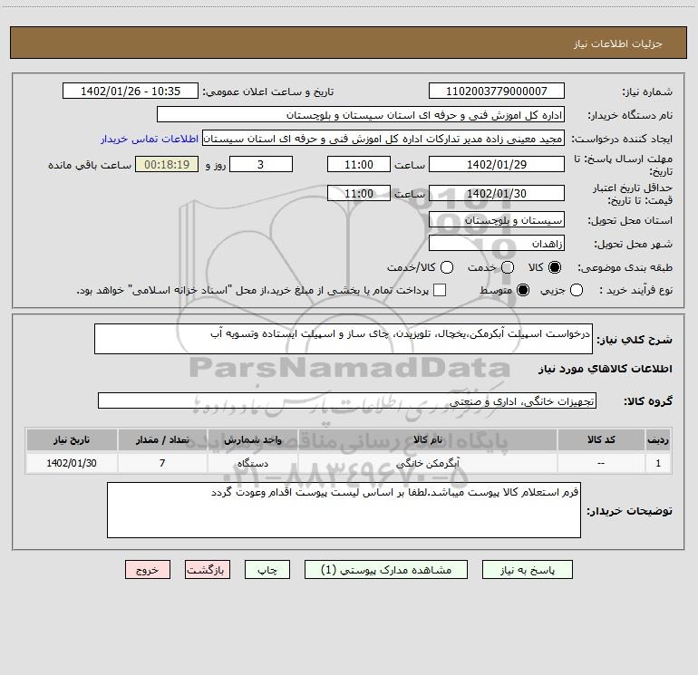Click the نام کالا column header
This screenshot has width=698, height=675.
tap(428, 440)
